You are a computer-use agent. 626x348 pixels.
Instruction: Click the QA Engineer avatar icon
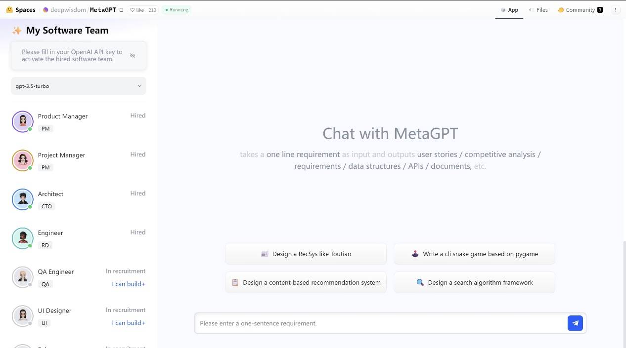[x=22, y=277]
